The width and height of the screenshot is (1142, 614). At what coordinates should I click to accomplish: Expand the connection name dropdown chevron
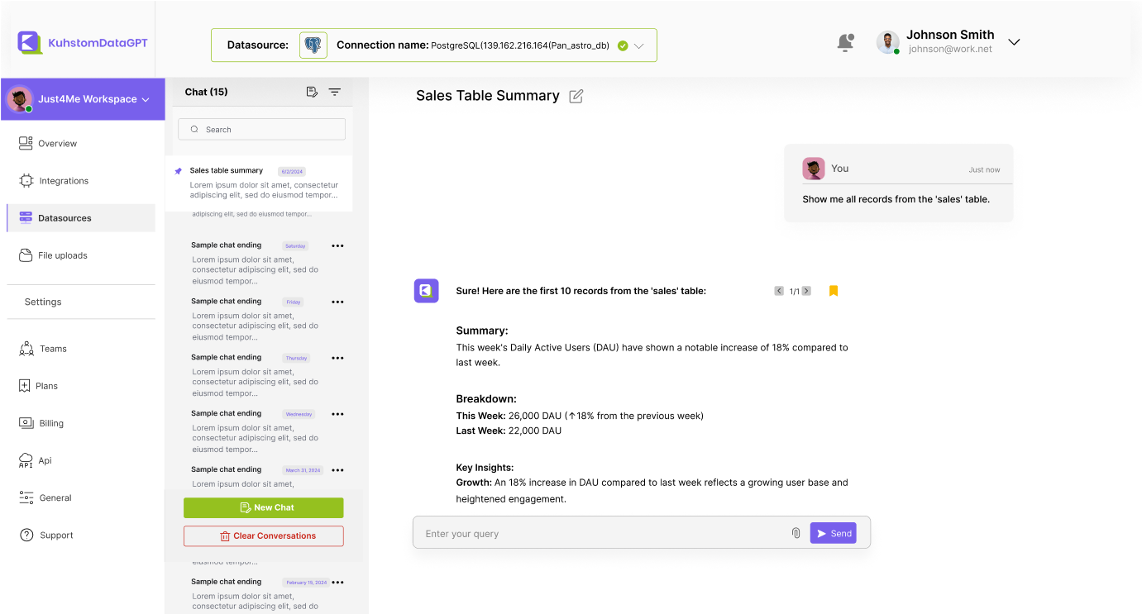coord(639,46)
